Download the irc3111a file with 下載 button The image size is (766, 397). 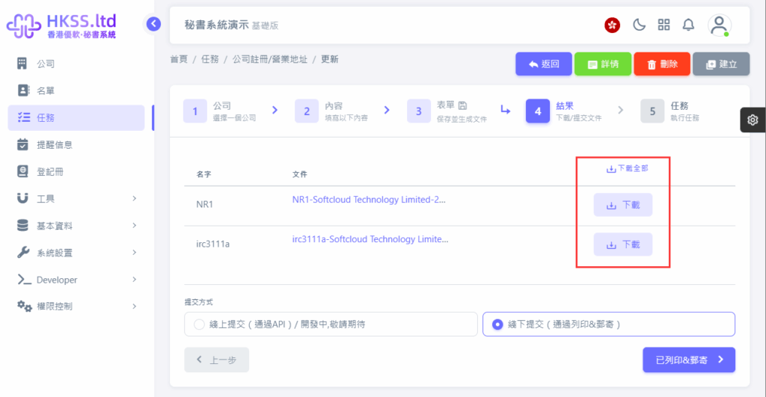623,244
